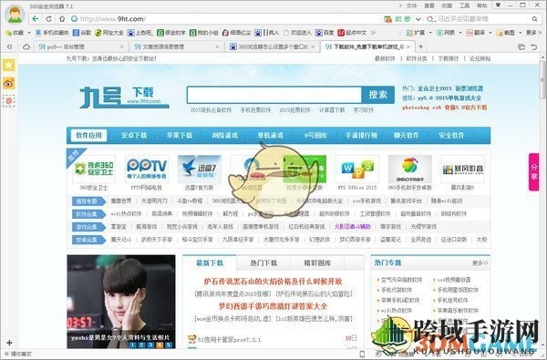Screen dimensions: 547x360
Task: Open the 下载排行 top link
Action: click(449, 58)
